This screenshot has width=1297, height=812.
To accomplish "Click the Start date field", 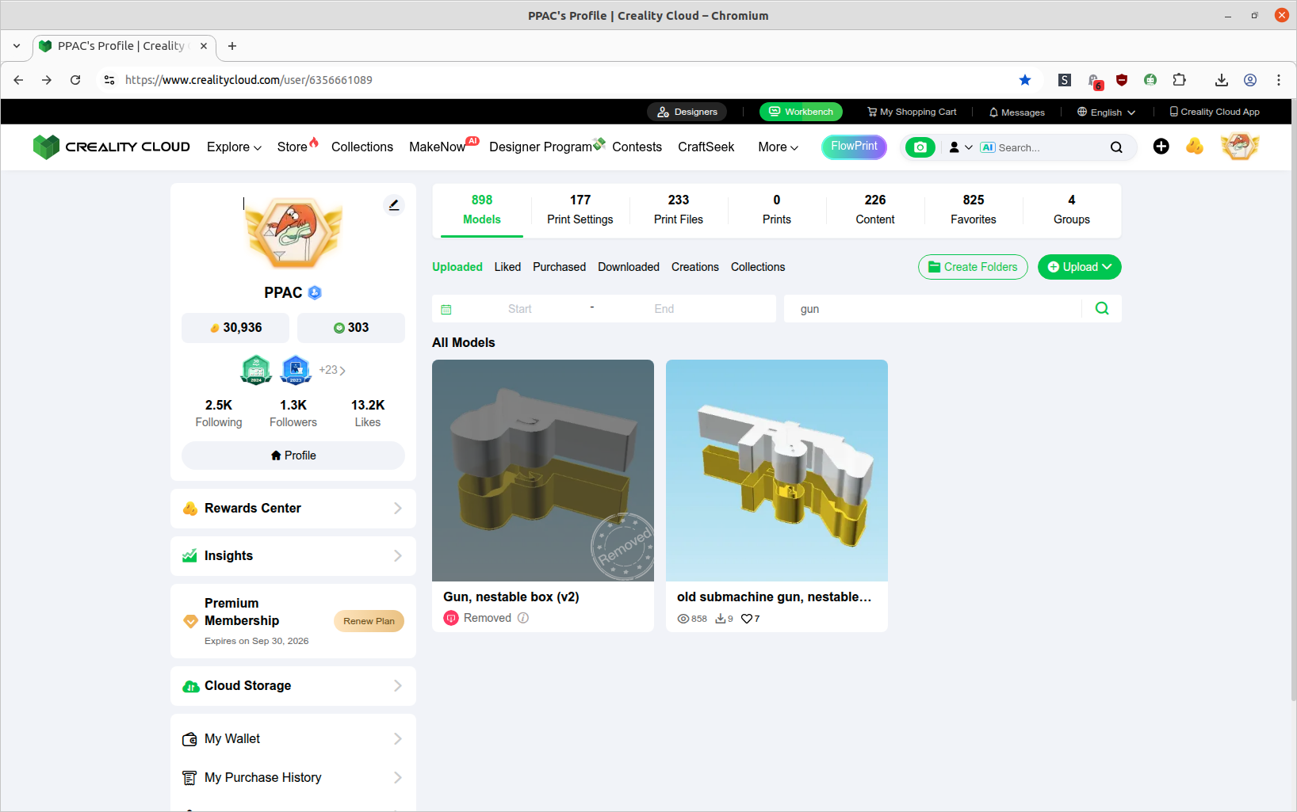I will (520, 309).
